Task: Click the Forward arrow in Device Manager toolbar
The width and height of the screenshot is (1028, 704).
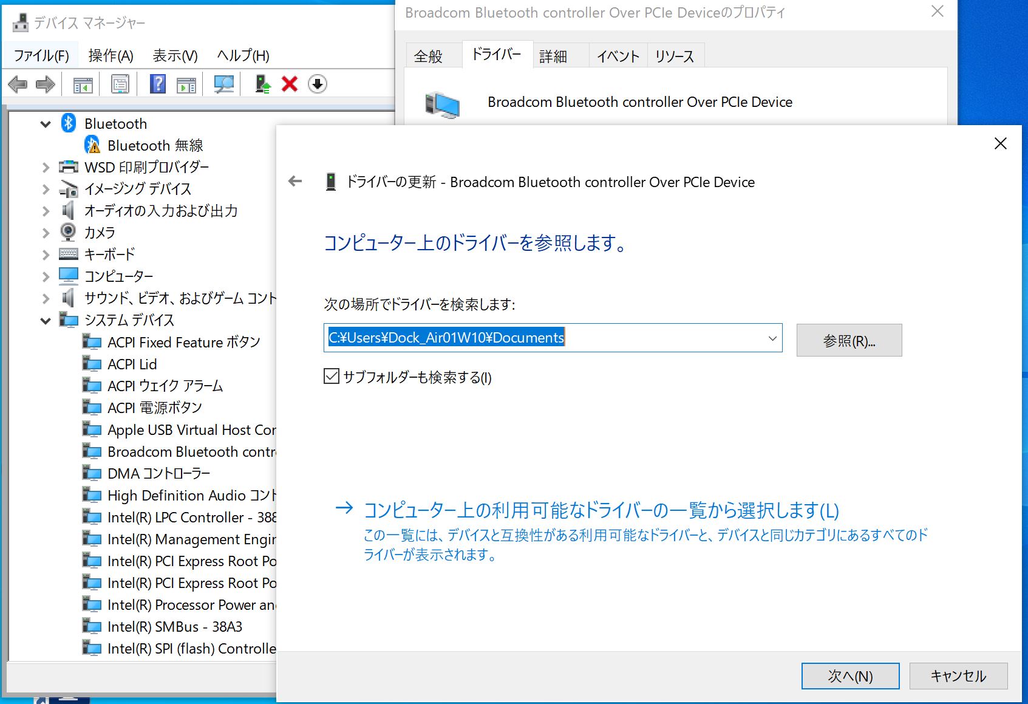Action: pyautogui.click(x=46, y=84)
